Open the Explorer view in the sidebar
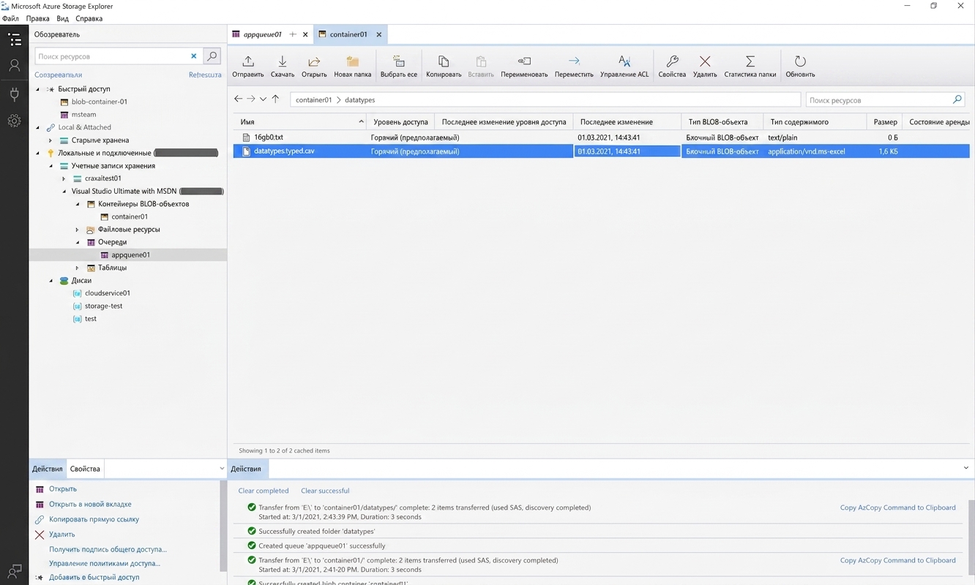The width and height of the screenshot is (975, 585). coord(14,39)
